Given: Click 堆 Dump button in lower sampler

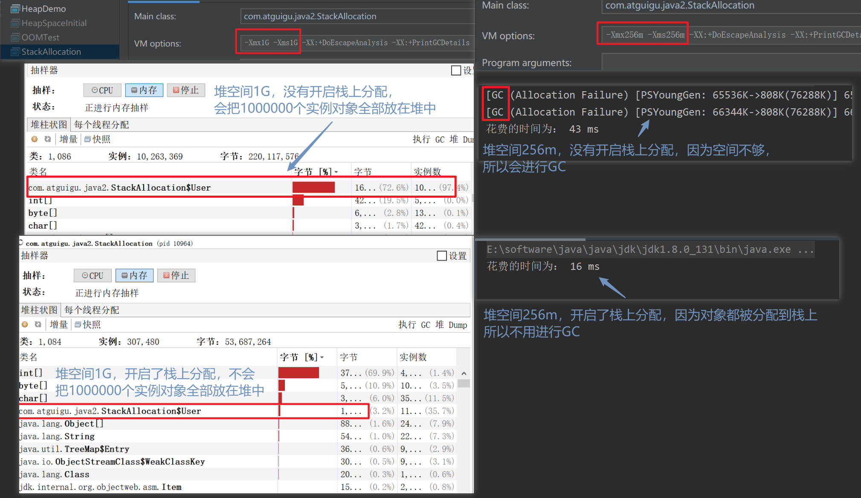Looking at the screenshot, I should [451, 325].
